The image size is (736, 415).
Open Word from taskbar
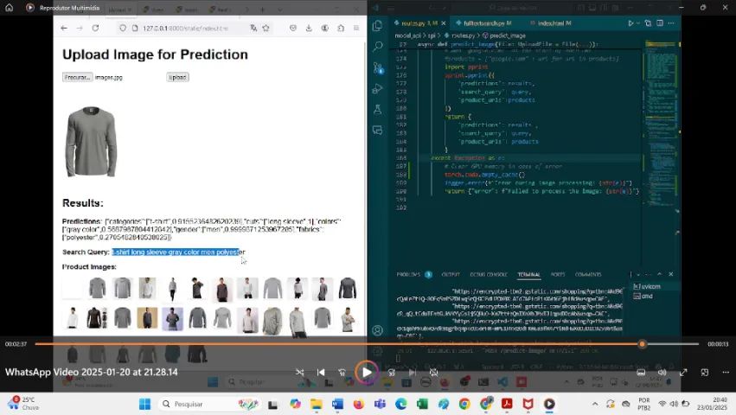[x=337, y=404]
